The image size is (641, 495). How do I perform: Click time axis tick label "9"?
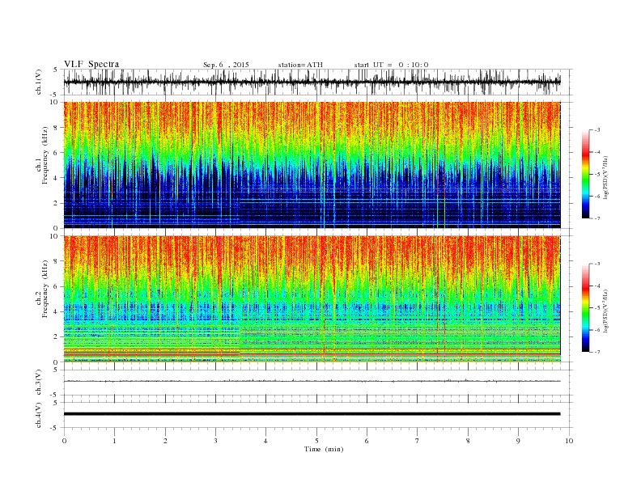519,441
